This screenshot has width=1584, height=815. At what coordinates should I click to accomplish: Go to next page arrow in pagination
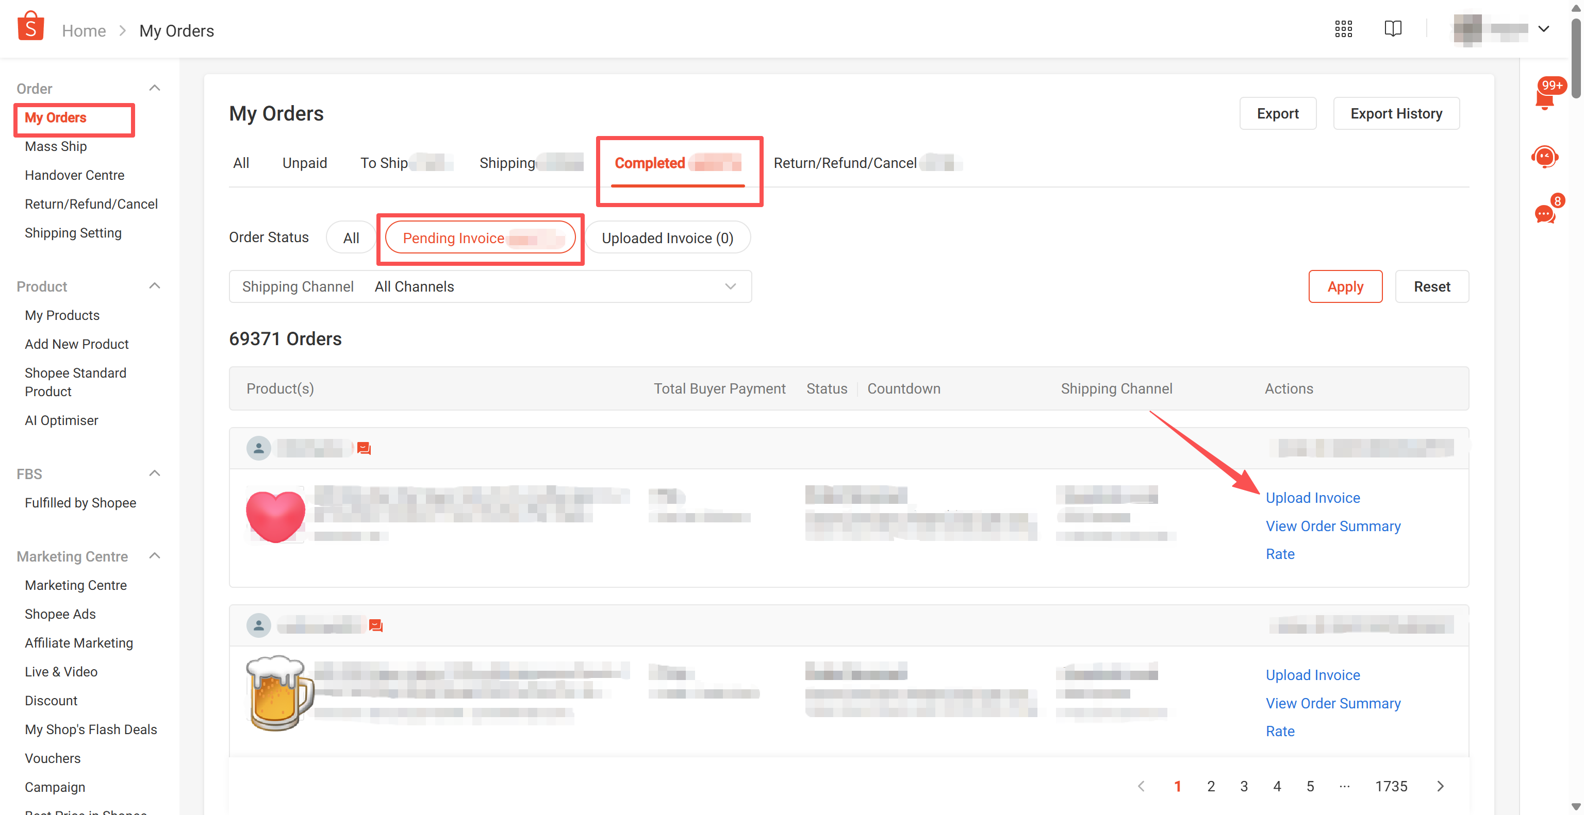tap(1440, 786)
